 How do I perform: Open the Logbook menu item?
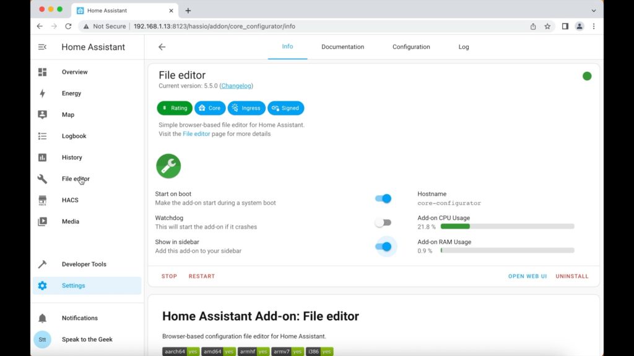click(87, 136)
